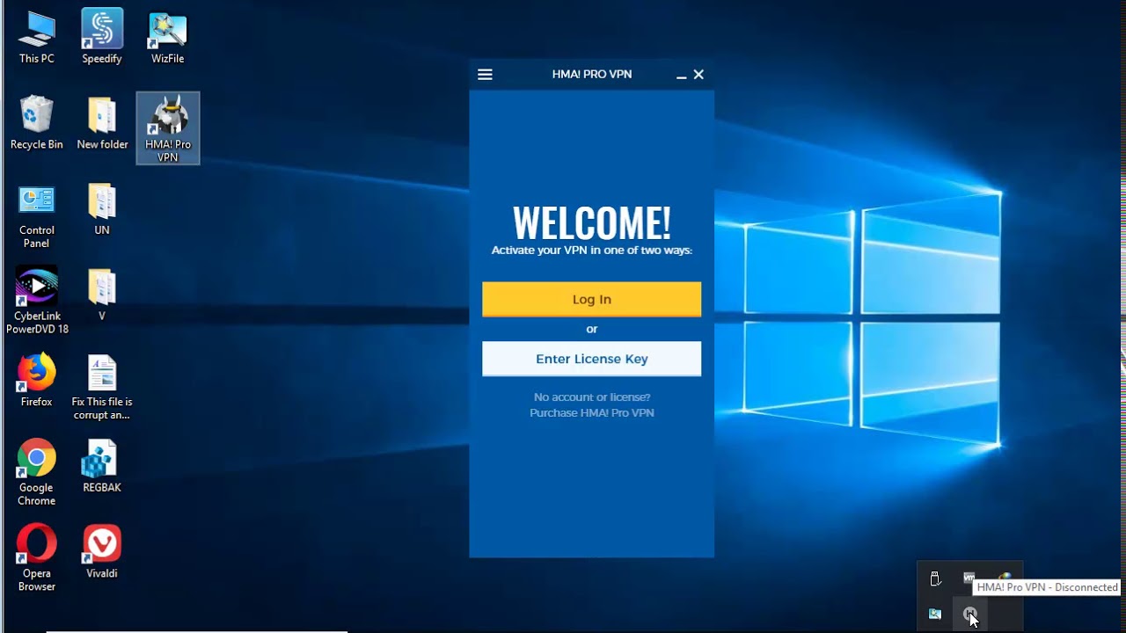Select Firefox desktop shortcut
The width and height of the screenshot is (1126, 633).
coord(36,380)
